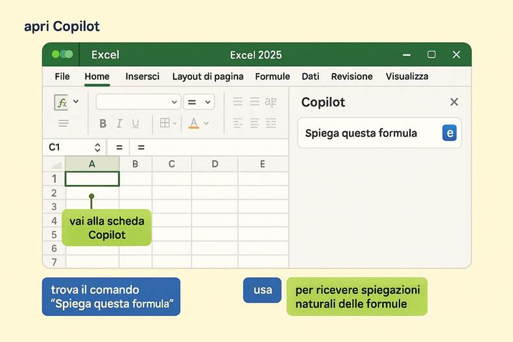The width and height of the screenshot is (513, 342).
Task: Switch to the Revisione tab
Action: point(352,77)
